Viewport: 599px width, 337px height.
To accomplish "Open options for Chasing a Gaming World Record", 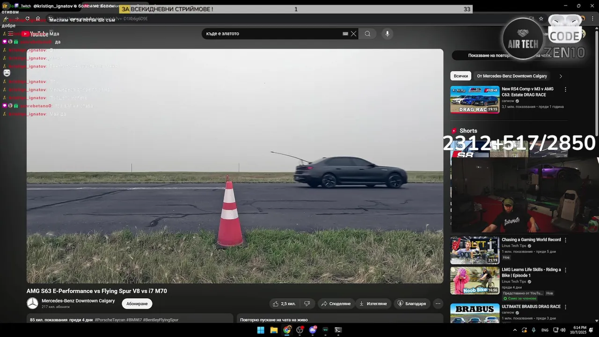I will pos(565,240).
